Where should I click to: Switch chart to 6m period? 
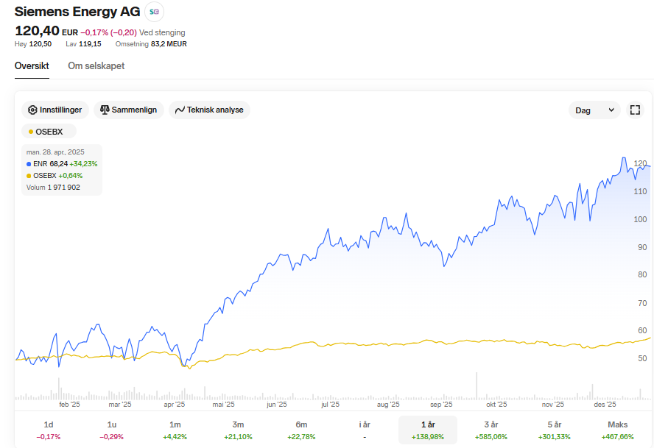click(x=301, y=430)
